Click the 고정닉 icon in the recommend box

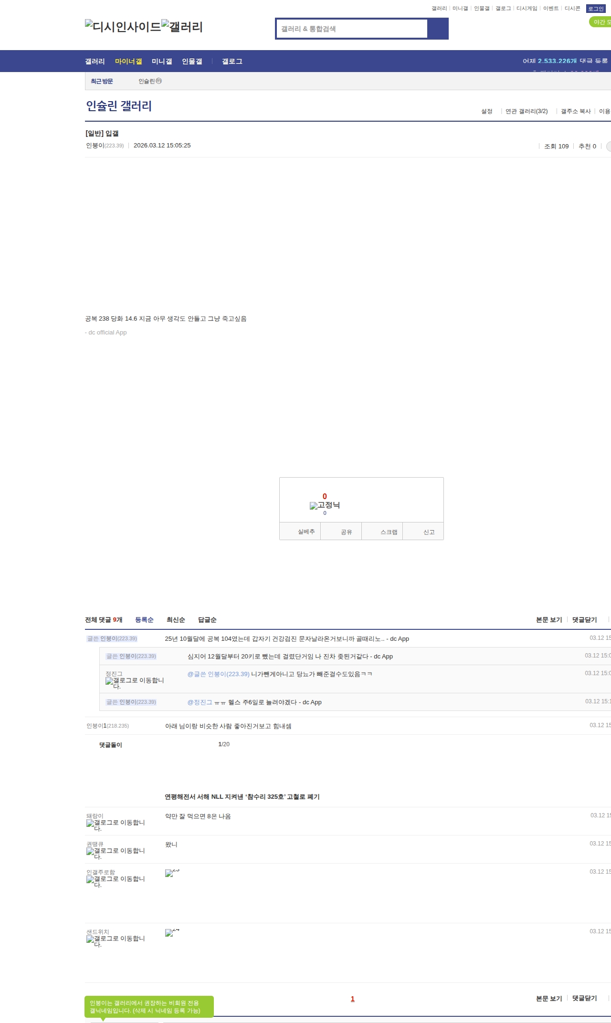325,505
